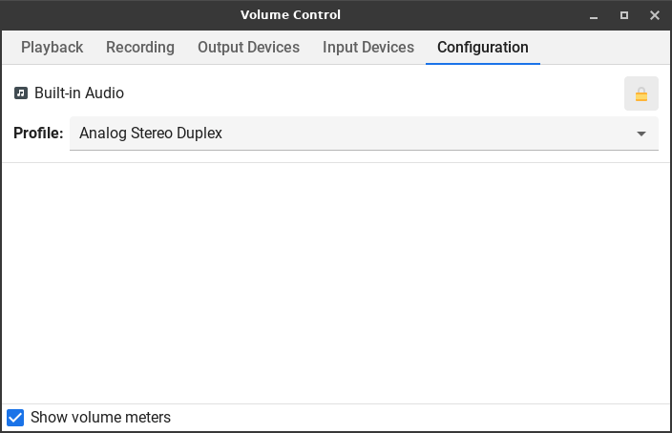Viewport: 672px width, 433px height.
Task: Click the 'Built-in Audio' device name
Action: coord(79,93)
